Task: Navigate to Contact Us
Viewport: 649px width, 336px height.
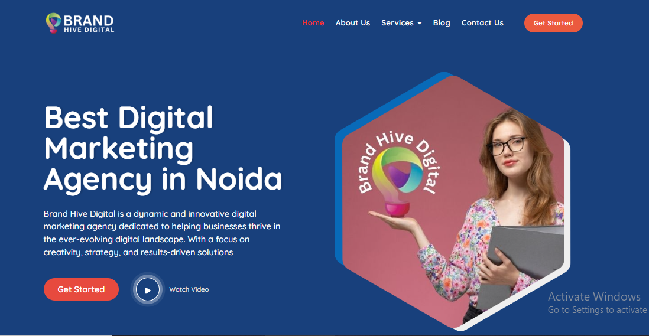Action: click(x=482, y=22)
